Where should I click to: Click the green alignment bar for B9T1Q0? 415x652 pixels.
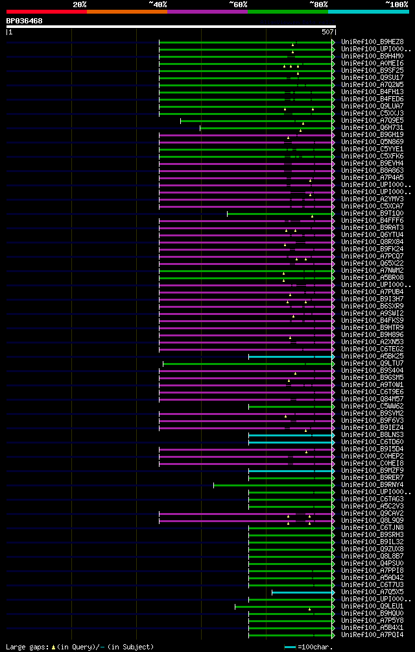[x=279, y=214]
